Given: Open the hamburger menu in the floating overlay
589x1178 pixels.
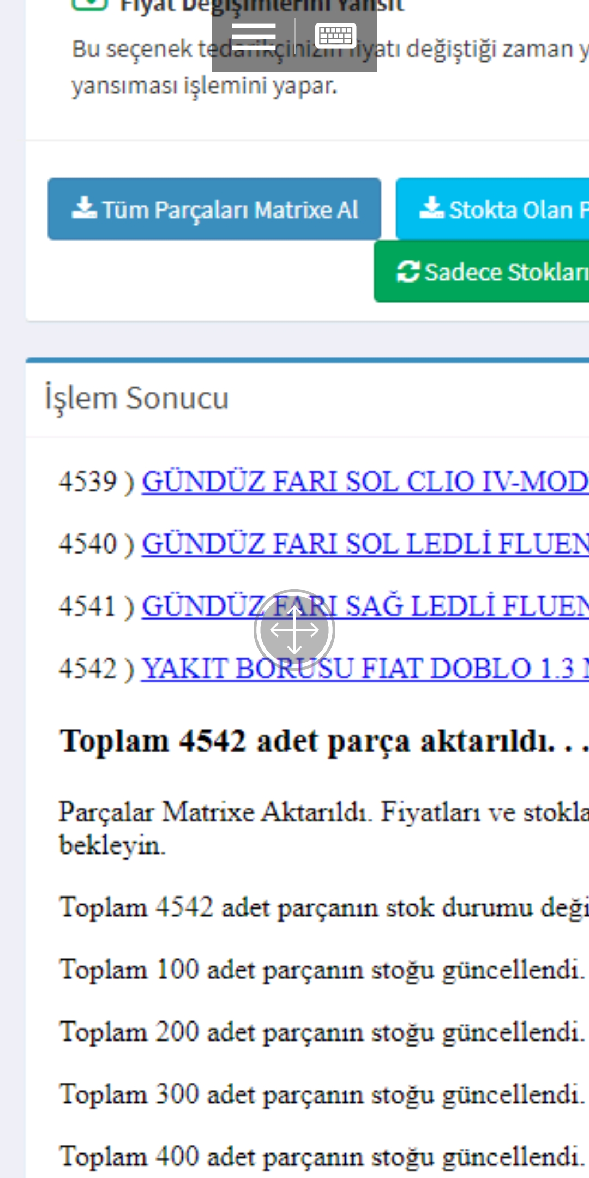Looking at the screenshot, I should [253, 36].
